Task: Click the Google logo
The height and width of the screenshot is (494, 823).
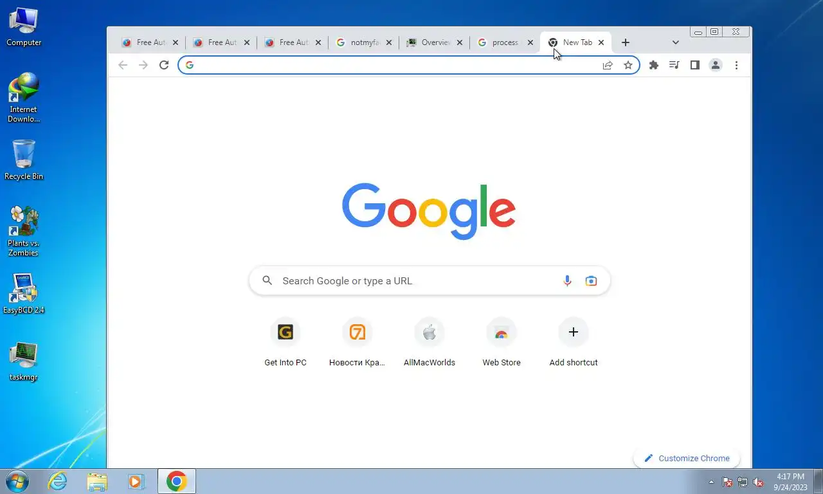Action: 429,211
